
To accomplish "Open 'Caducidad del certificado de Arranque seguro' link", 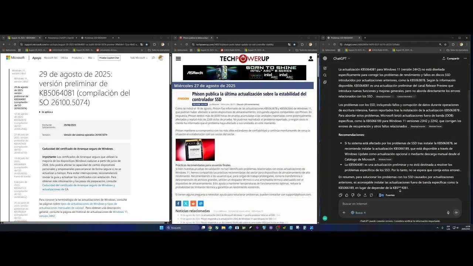I will click(78, 187).
